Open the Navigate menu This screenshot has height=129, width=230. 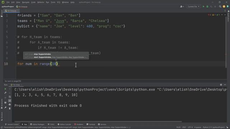click(x=26, y=2)
